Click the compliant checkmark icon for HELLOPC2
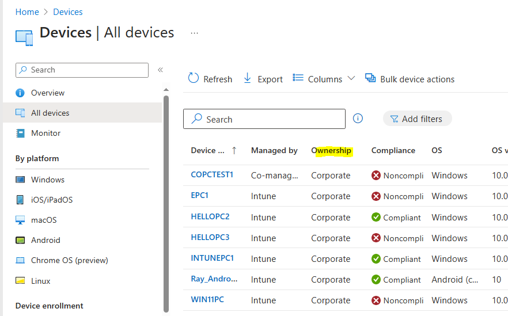 [x=376, y=217]
